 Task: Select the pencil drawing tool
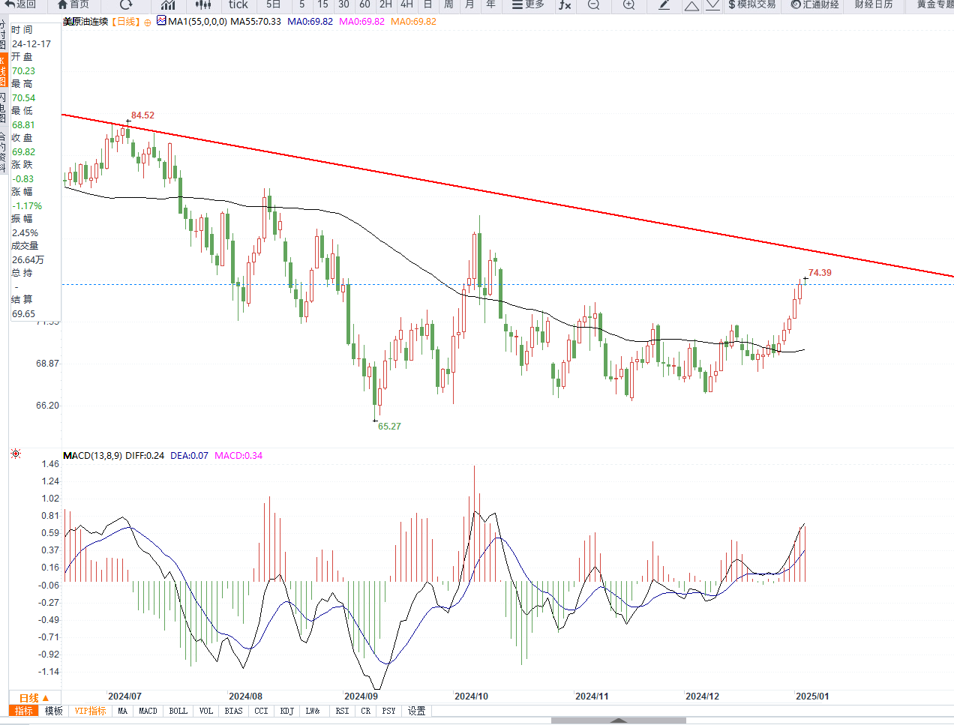664,4
